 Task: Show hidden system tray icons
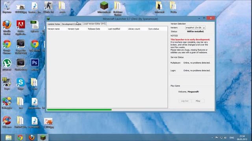point(212,137)
